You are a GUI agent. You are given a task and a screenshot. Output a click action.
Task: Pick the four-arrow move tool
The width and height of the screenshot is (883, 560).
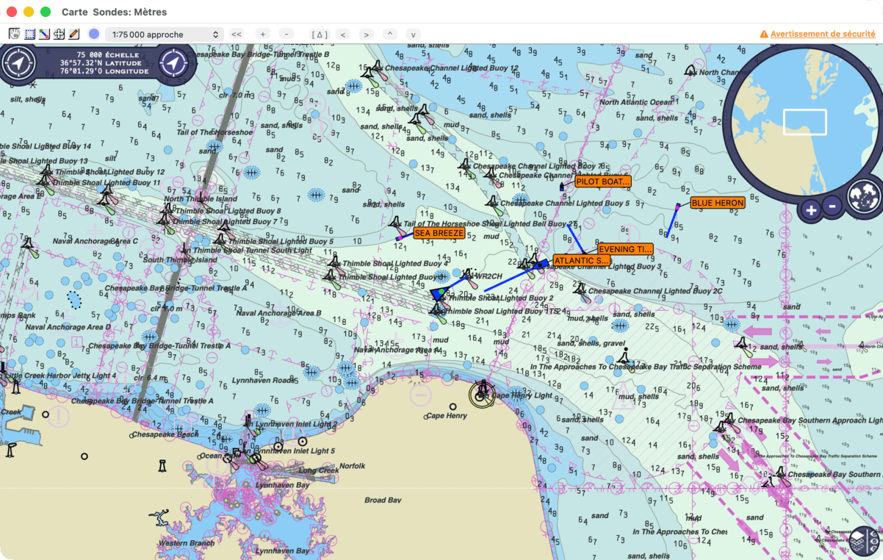click(59, 34)
